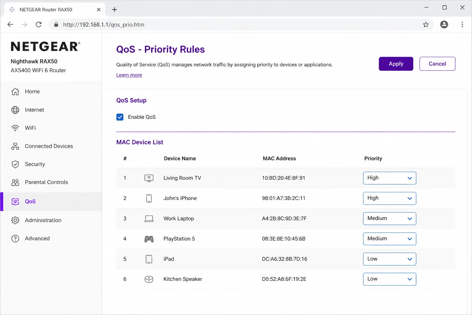Click the iPad tablet icon
472x315 pixels.
pyautogui.click(x=149, y=259)
